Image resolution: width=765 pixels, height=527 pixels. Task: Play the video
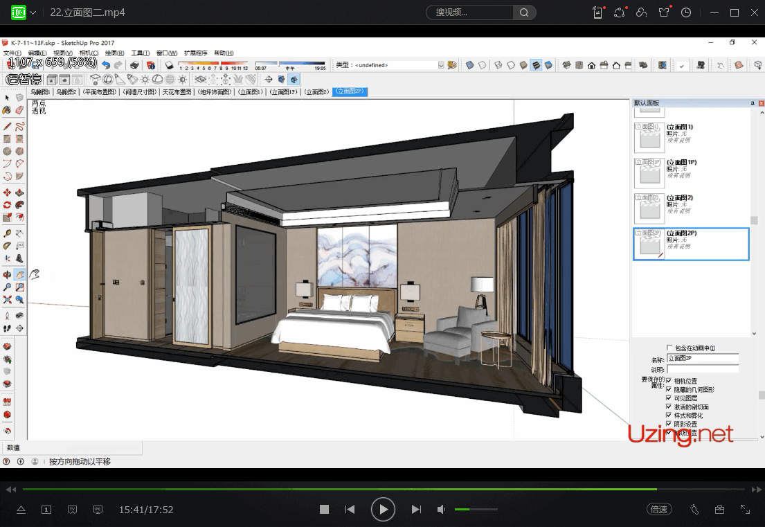tap(383, 510)
